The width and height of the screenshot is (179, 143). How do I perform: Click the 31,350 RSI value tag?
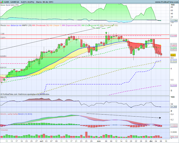coord(174,107)
